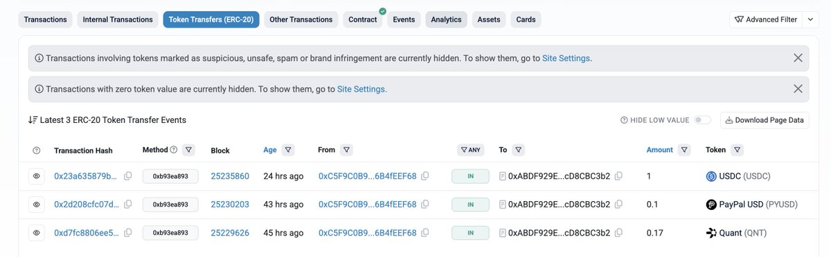Image resolution: width=831 pixels, height=257 pixels.
Task: Copy transaction hash 0xd7fc8806ee5
Action: click(127, 233)
